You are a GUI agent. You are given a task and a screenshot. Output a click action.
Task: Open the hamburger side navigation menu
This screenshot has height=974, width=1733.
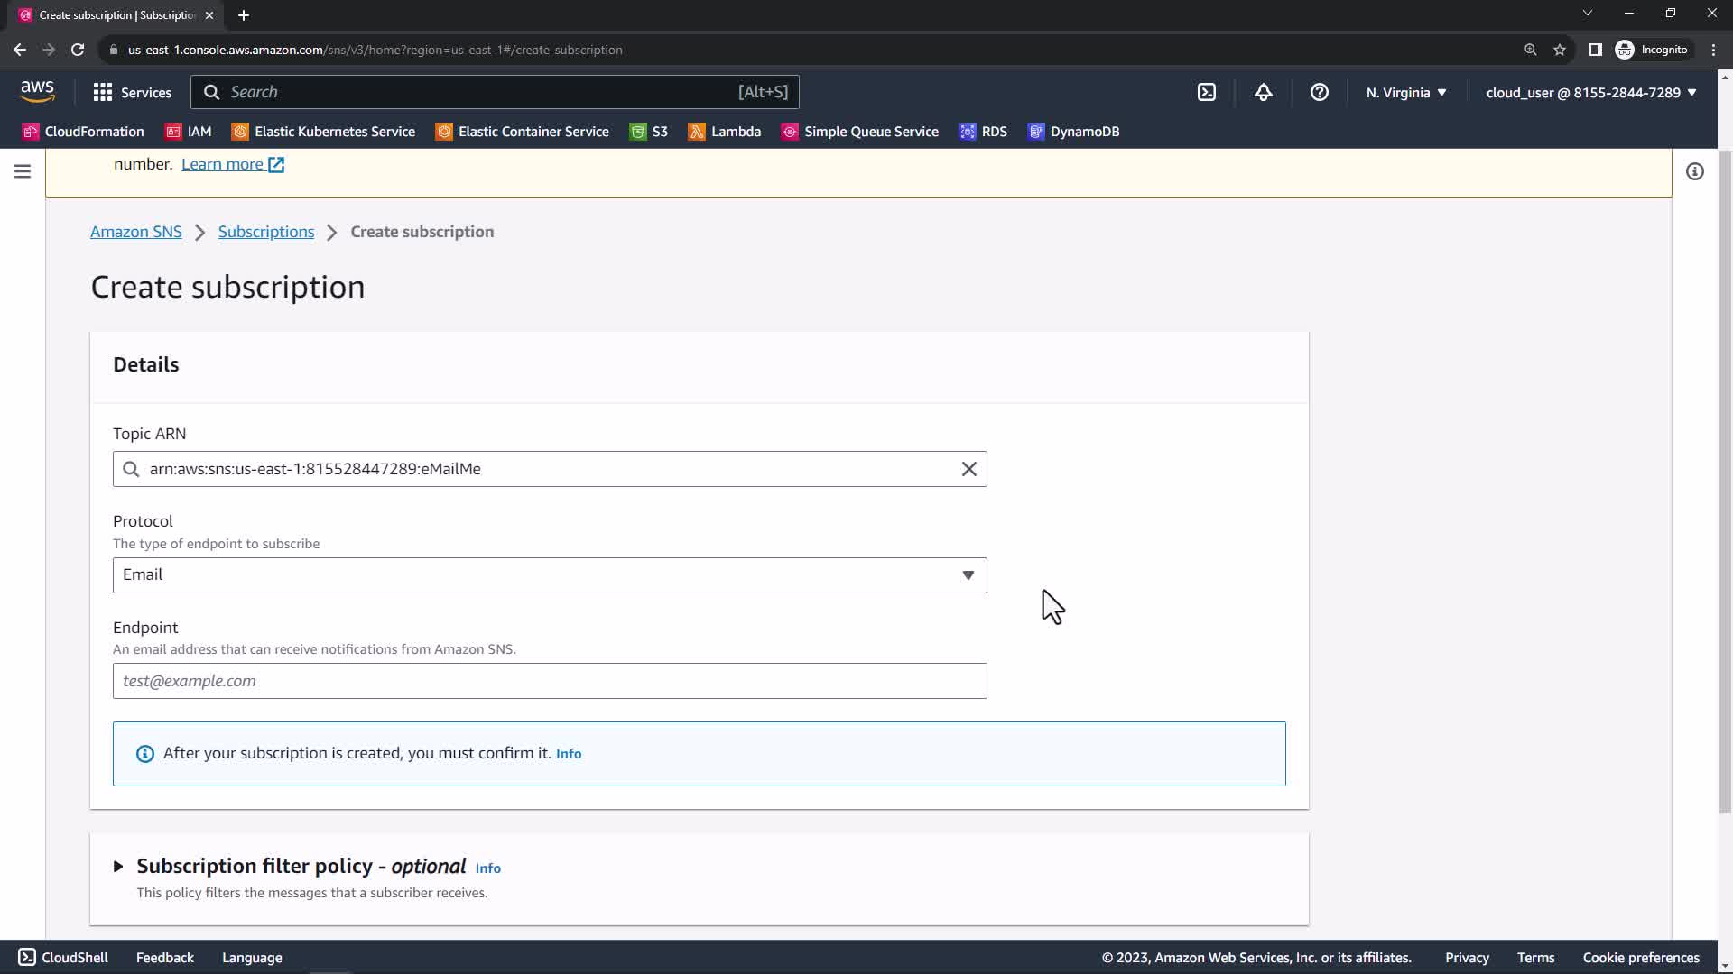[x=23, y=171]
